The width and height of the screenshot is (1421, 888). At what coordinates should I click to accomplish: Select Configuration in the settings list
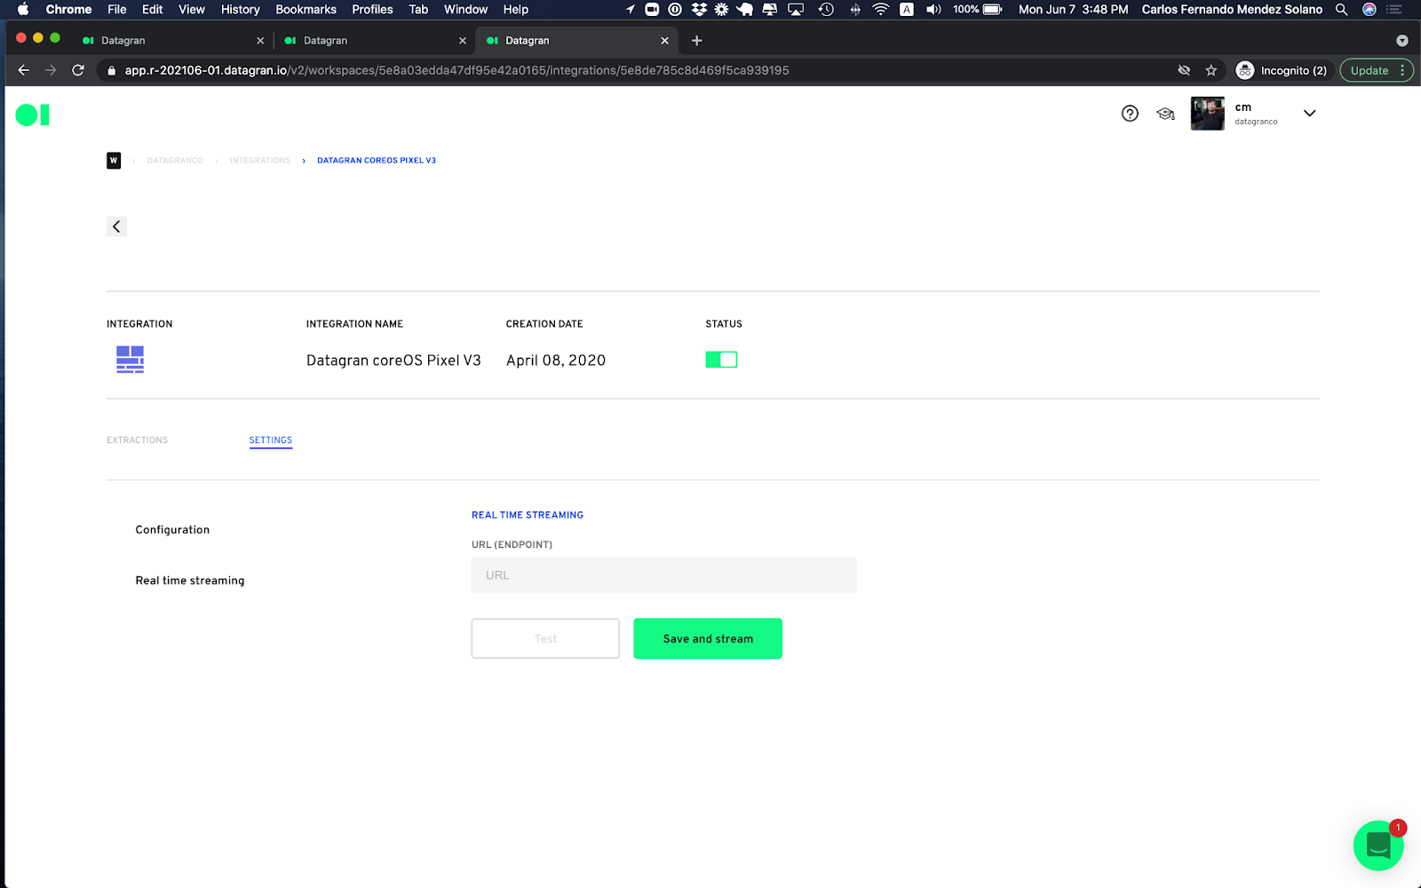click(172, 530)
